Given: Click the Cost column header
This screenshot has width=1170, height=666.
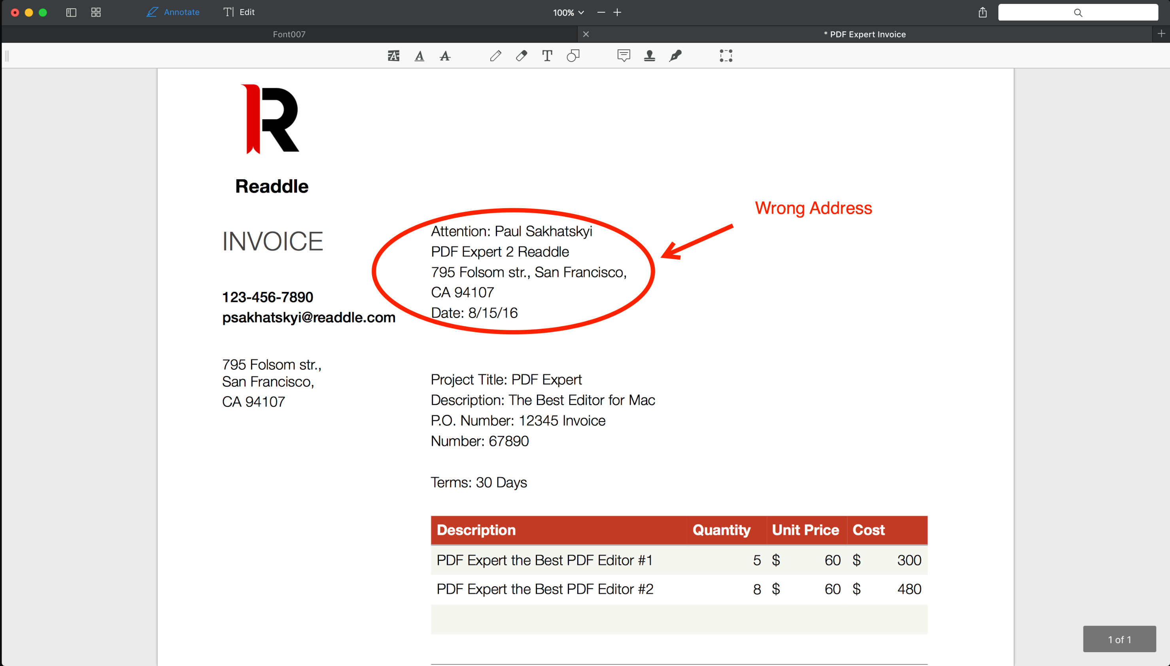Looking at the screenshot, I should 868,530.
